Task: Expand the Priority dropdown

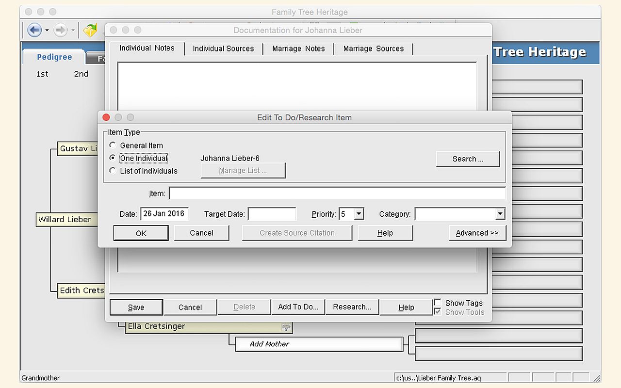Action: (x=359, y=214)
